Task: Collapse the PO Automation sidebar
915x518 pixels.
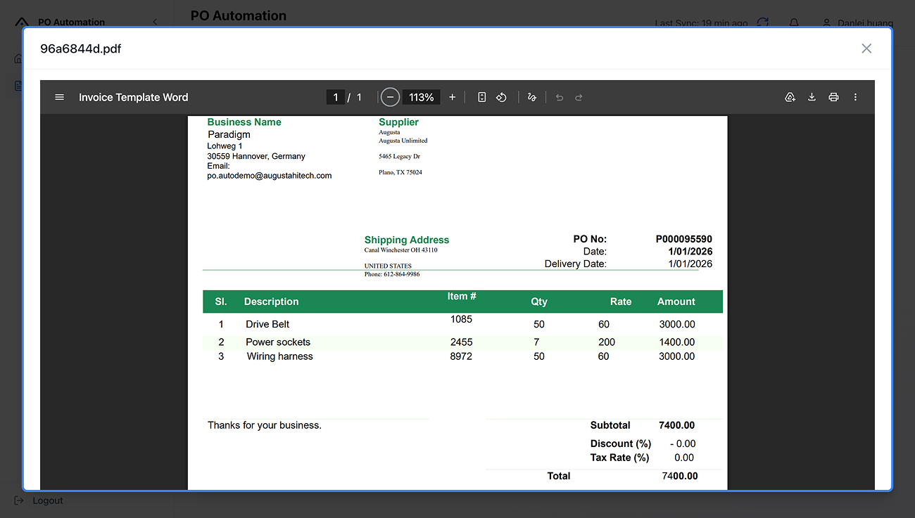Action: coord(155,22)
